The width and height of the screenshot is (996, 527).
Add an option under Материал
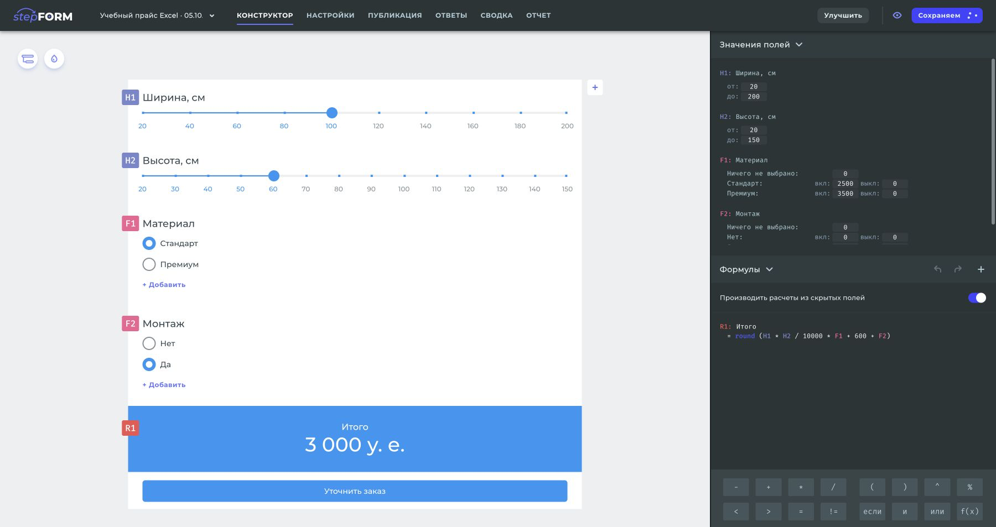(164, 285)
